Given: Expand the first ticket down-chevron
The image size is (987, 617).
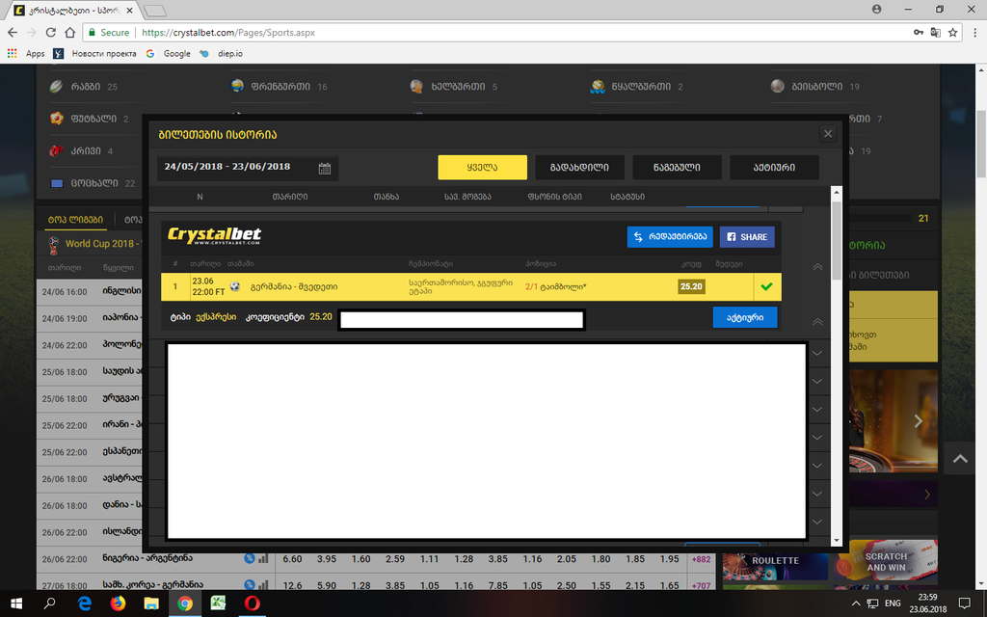Looking at the screenshot, I should tap(817, 353).
